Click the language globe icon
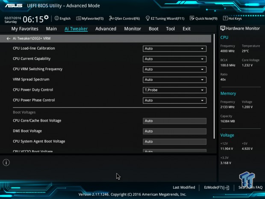This screenshot has height=199, width=265. coord(56,18)
